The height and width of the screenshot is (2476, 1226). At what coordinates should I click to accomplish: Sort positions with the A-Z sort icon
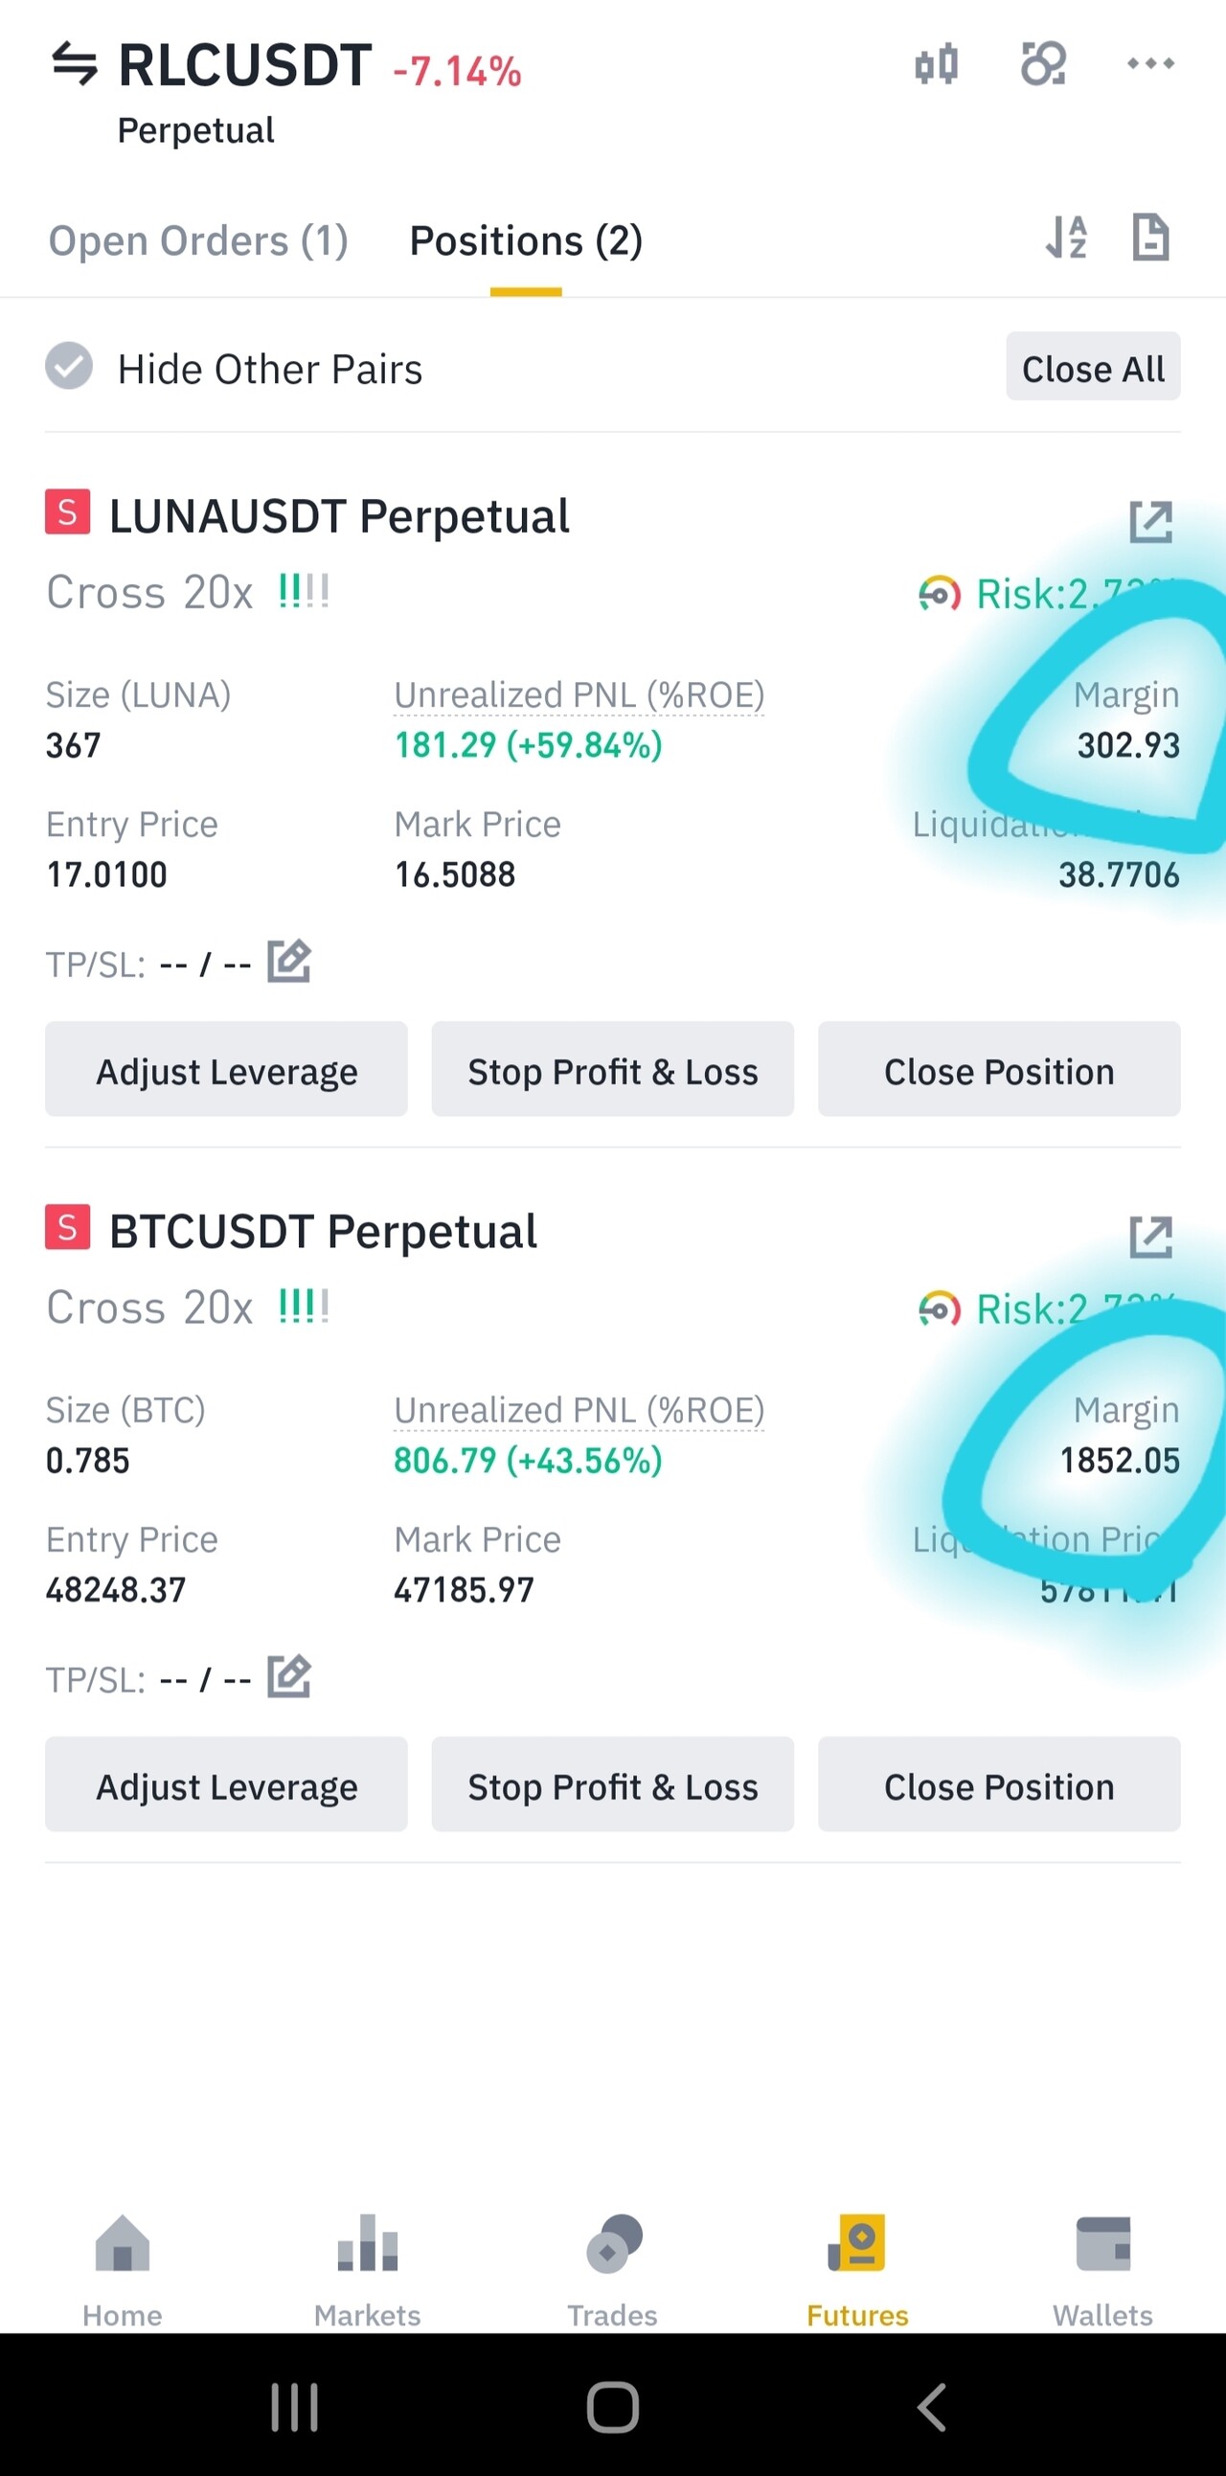coord(1066,238)
